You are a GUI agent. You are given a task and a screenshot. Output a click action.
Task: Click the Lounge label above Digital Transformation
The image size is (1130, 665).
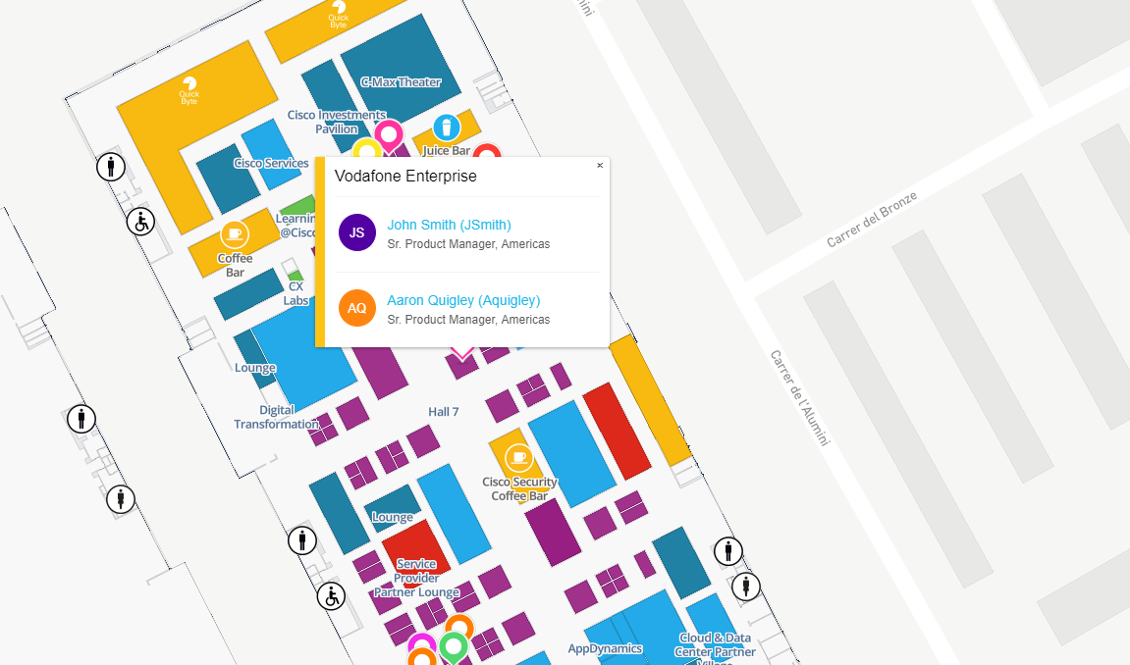[x=255, y=368]
